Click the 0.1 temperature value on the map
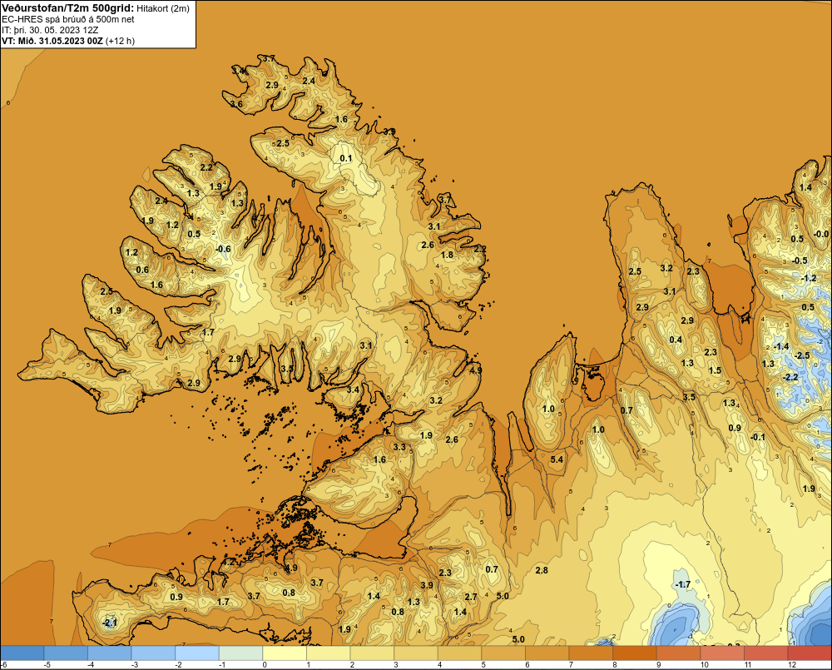 (346, 158)
